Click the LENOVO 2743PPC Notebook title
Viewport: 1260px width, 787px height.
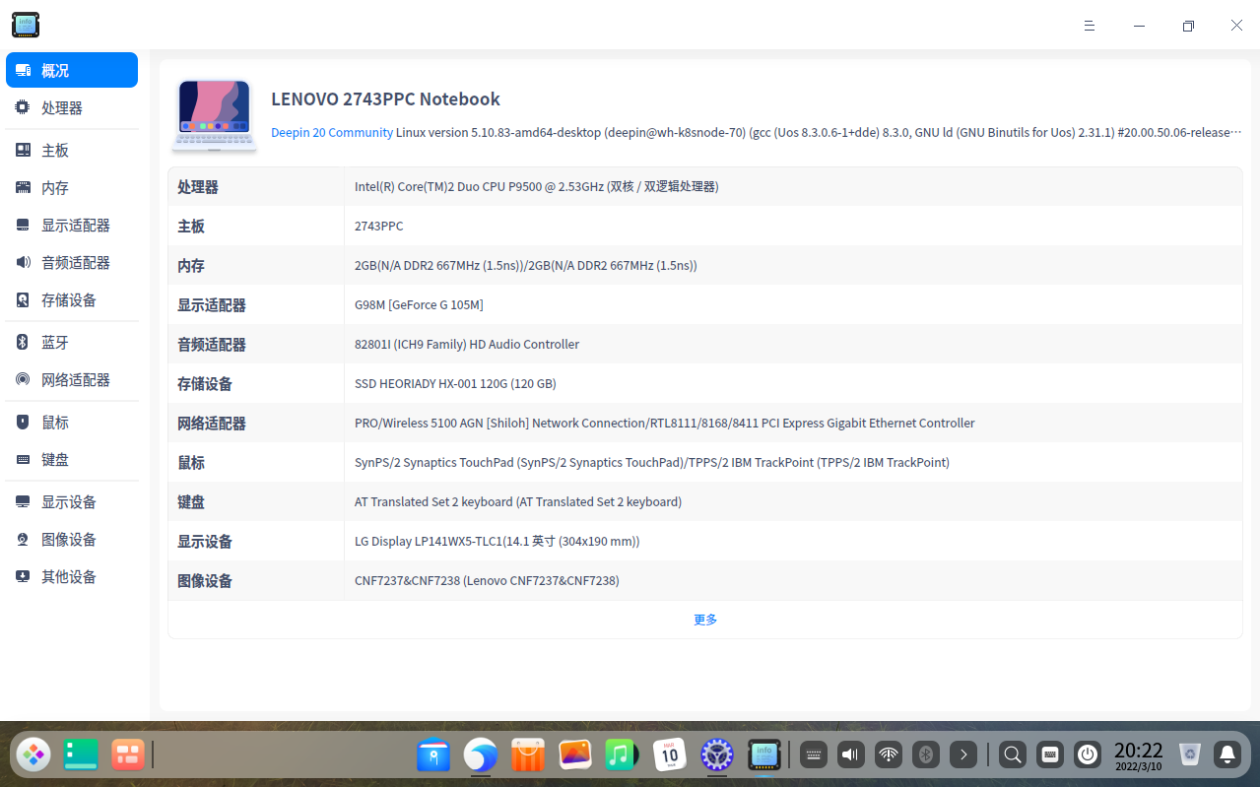(385, 99)
